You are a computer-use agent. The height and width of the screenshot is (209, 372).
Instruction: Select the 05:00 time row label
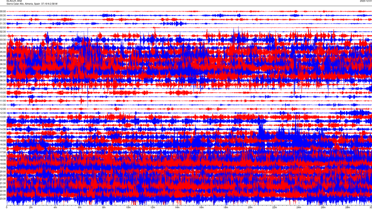click(x=3, y=52)
